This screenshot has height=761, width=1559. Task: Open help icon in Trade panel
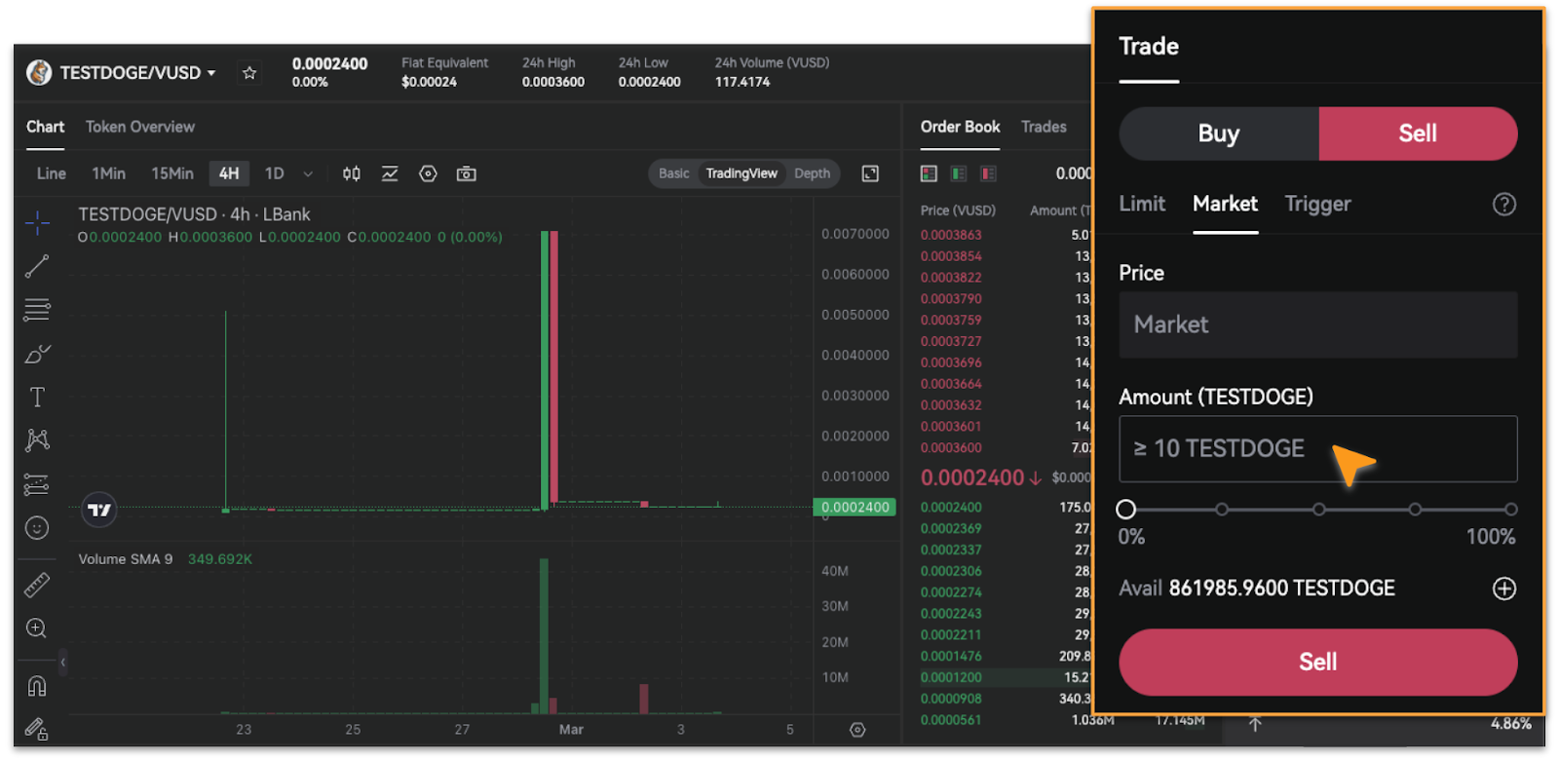1504,204
